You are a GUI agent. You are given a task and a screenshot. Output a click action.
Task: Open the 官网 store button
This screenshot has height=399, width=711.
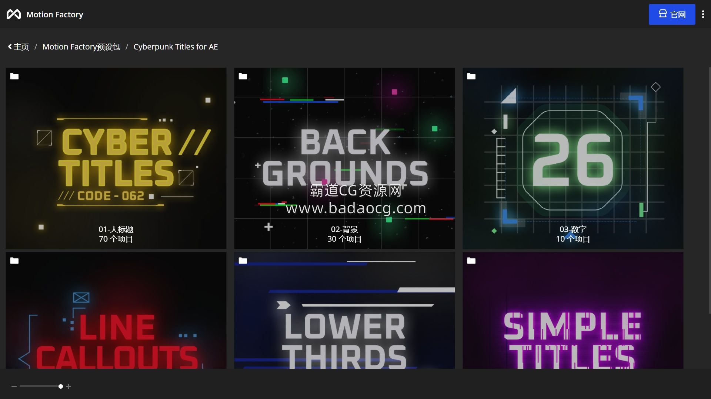[672, 14]
